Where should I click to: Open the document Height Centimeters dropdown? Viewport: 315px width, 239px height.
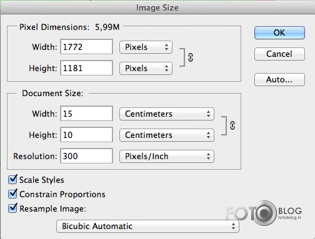tap(167, 135)
